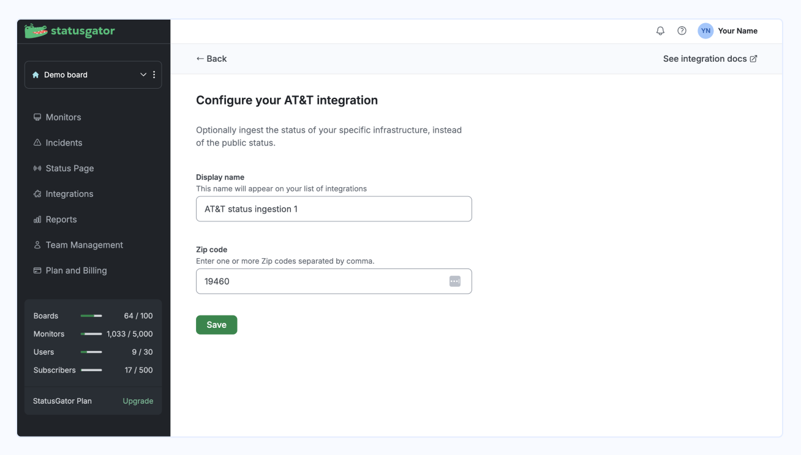Select the Incidents sidebar icon
This screenshot has height=455, width=801.
click(x=37, y=142)
